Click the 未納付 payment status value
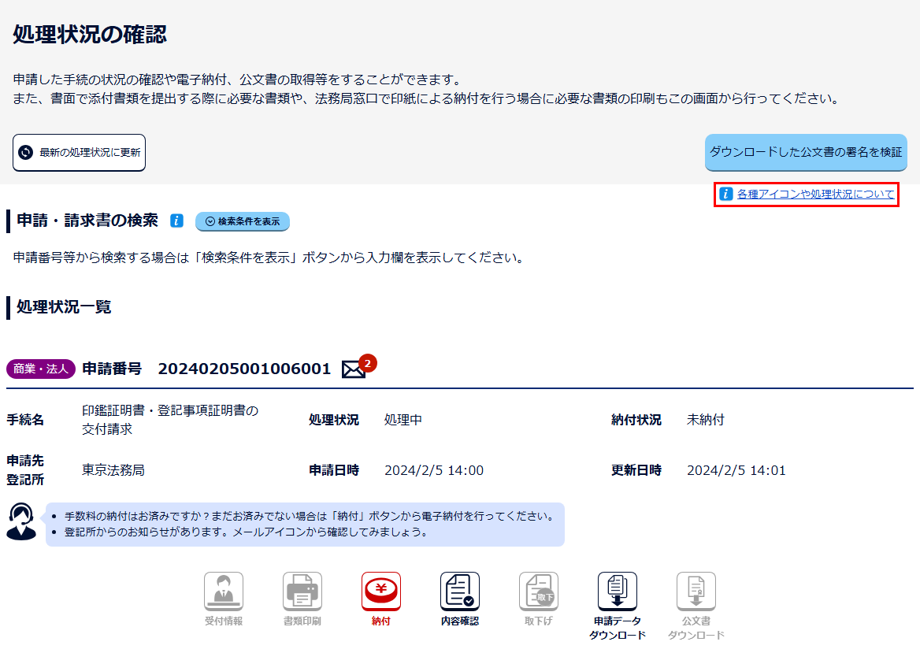This screenshot has height=649, width=920. 705,420
